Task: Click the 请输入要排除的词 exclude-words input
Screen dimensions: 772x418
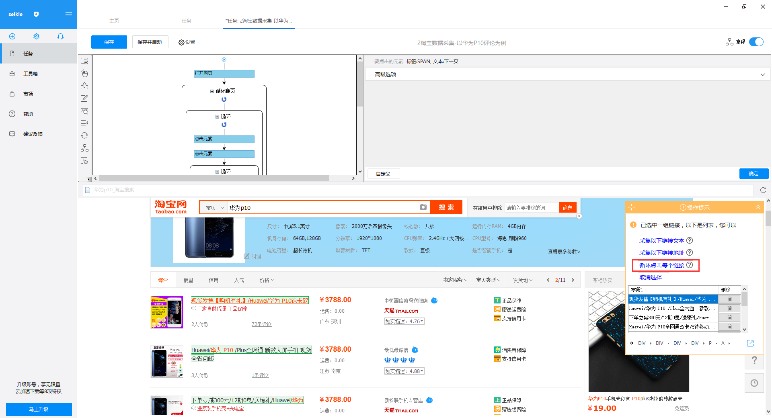Action: point(532,208)
